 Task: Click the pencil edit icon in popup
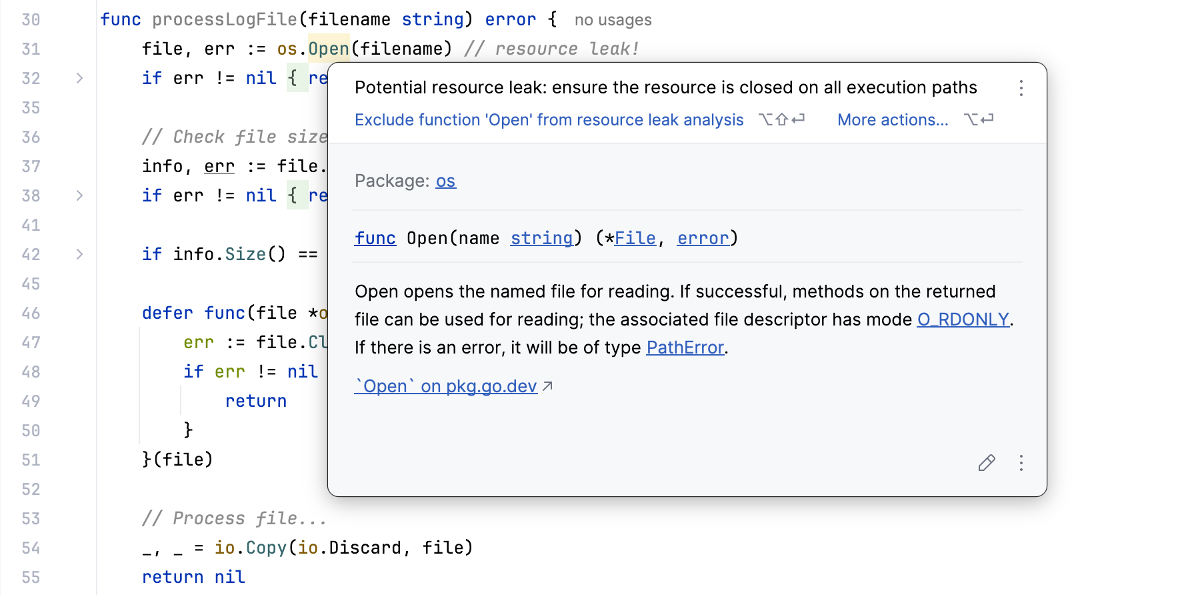tap(987, 463)
